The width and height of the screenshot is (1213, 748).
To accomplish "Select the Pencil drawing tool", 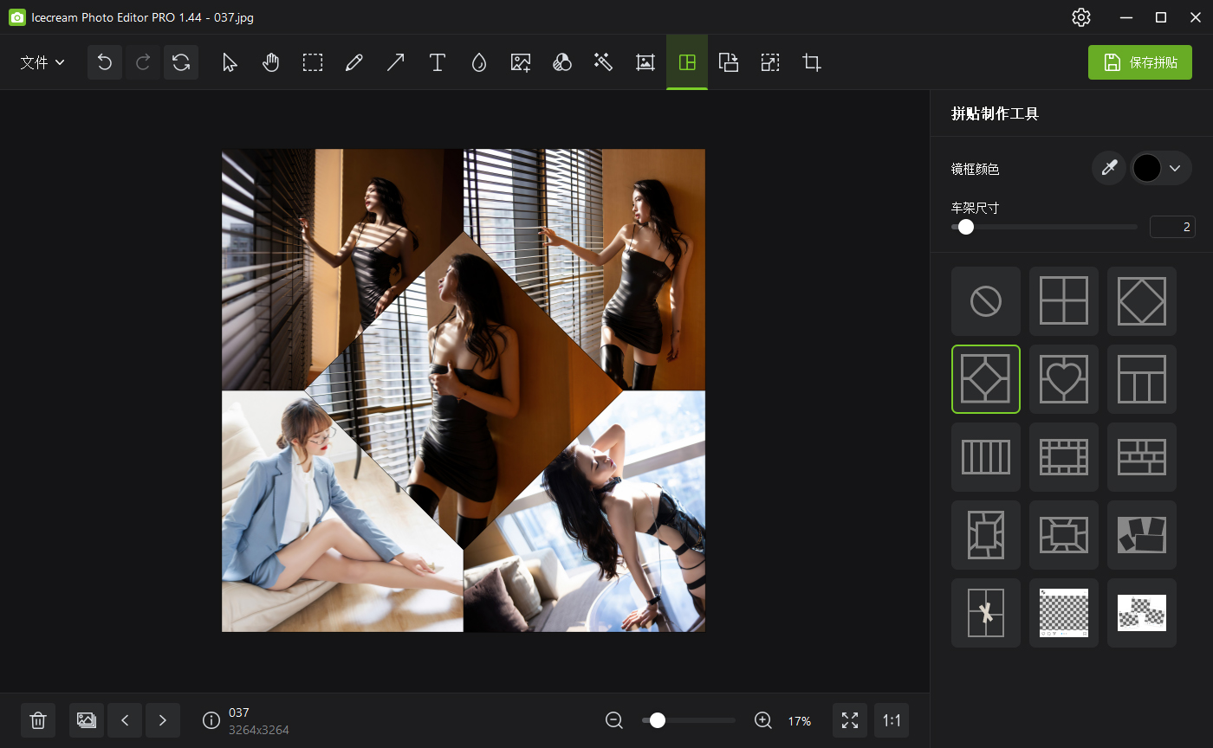I will pyautogui.click(x=354, y=61).
